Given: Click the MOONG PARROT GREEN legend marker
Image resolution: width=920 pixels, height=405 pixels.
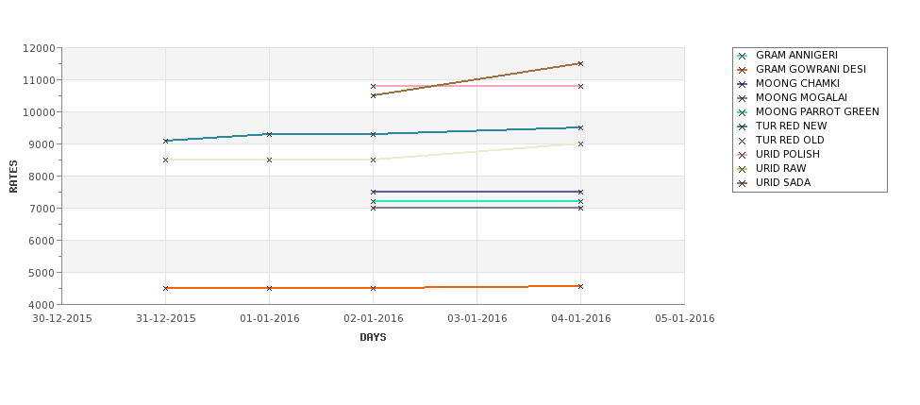Looking at the screenshot, I should (x=743, y=112).
